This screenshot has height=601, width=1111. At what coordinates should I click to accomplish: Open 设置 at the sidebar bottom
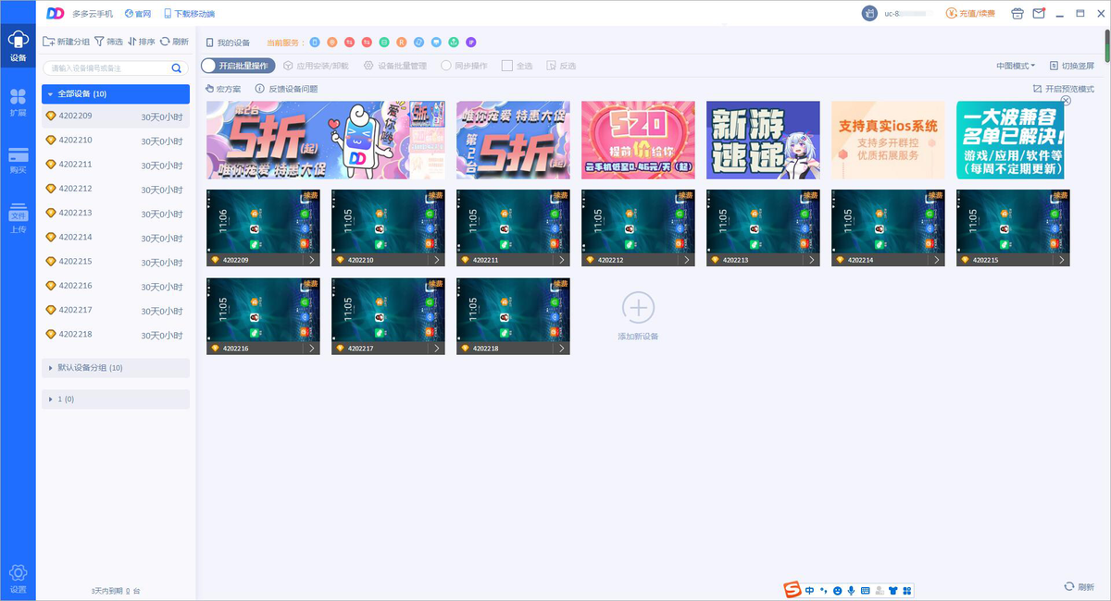tap(18, 579)
